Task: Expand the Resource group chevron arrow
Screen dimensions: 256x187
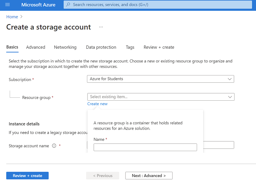Action: point(230,97)
